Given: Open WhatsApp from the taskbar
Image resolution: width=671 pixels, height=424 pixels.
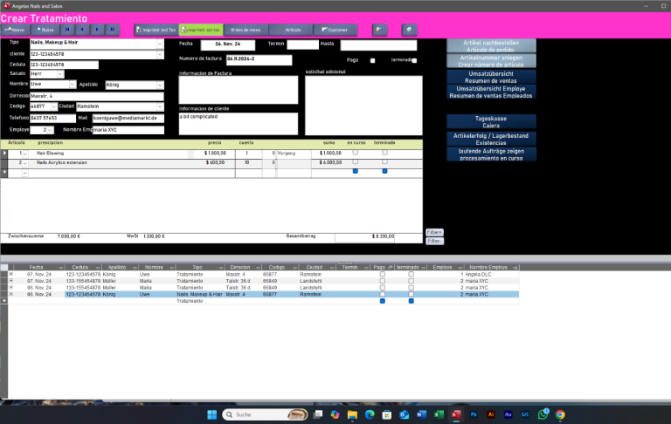Looking at the screenshot, I should [543, 414].
